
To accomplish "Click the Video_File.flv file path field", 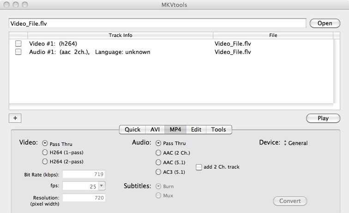I will [157, 23].
